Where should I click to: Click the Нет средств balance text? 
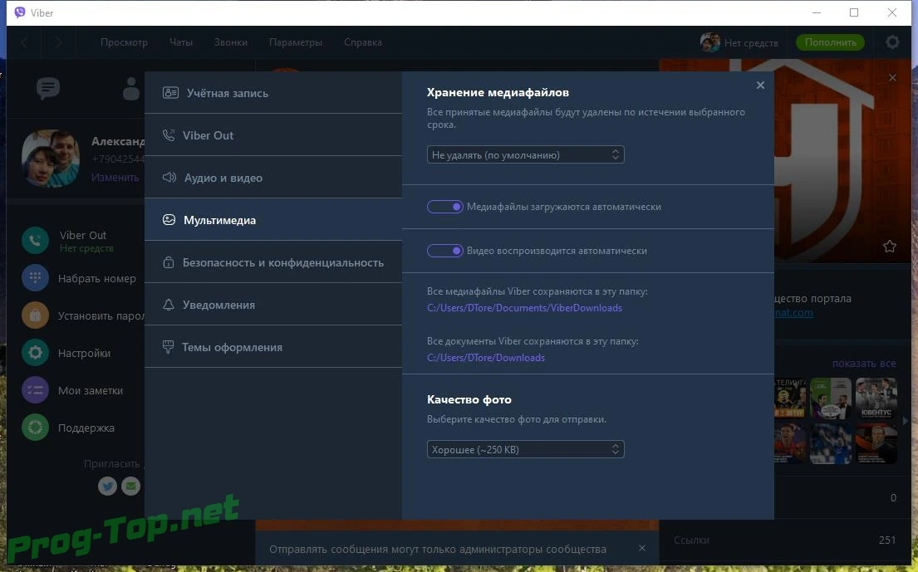click(751, 42)
